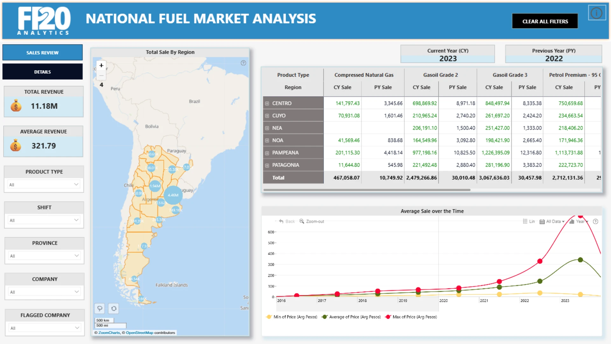Image resolution: width=611 pixels, height=344 pixels.
Task: Toggle Min of Price legend series
Action: point(291,317)
